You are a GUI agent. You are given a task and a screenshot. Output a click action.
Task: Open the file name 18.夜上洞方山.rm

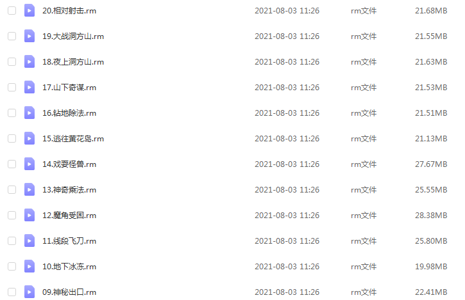click(x=73, y=62)
